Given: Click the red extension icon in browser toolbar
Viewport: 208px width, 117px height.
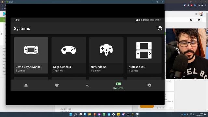Looking at the screenshot, I should coord(192,5).
